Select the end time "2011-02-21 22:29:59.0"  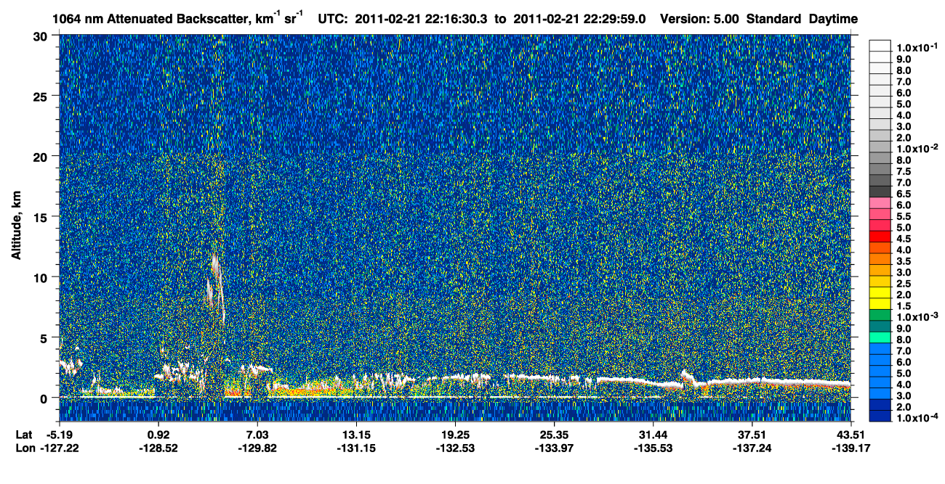(579, 19)
